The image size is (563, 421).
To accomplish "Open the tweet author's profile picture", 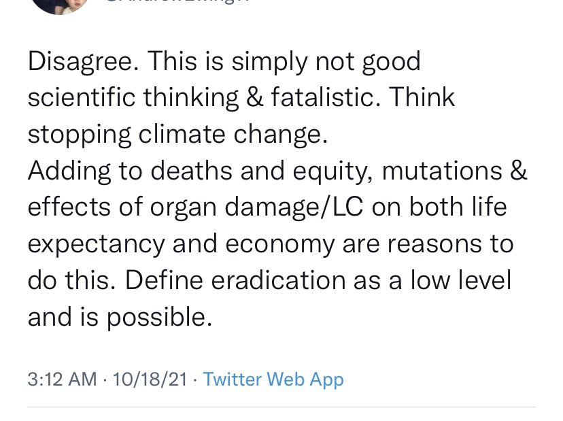I will pos(61,5).
